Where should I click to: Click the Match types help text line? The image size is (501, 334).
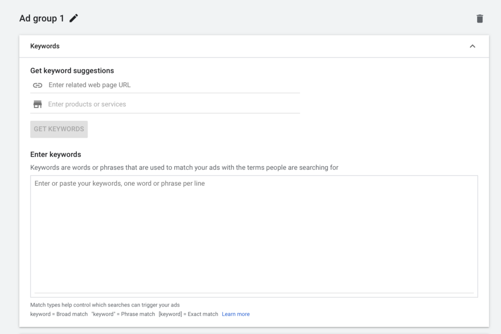[105, 305]
